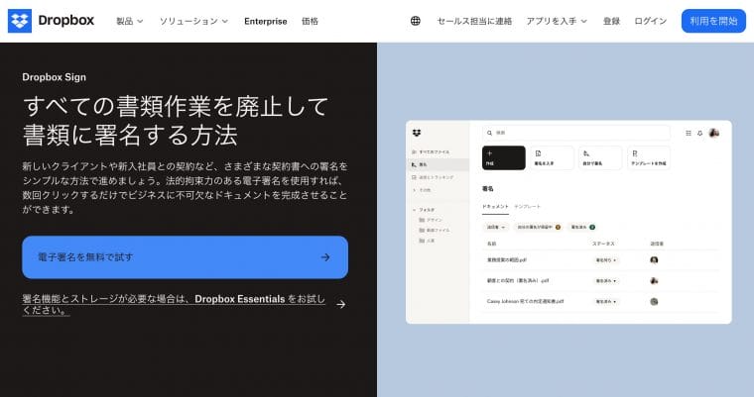
Task: Click the arrow beside the Dropbox Essentials text
Action: coord(340,304)
